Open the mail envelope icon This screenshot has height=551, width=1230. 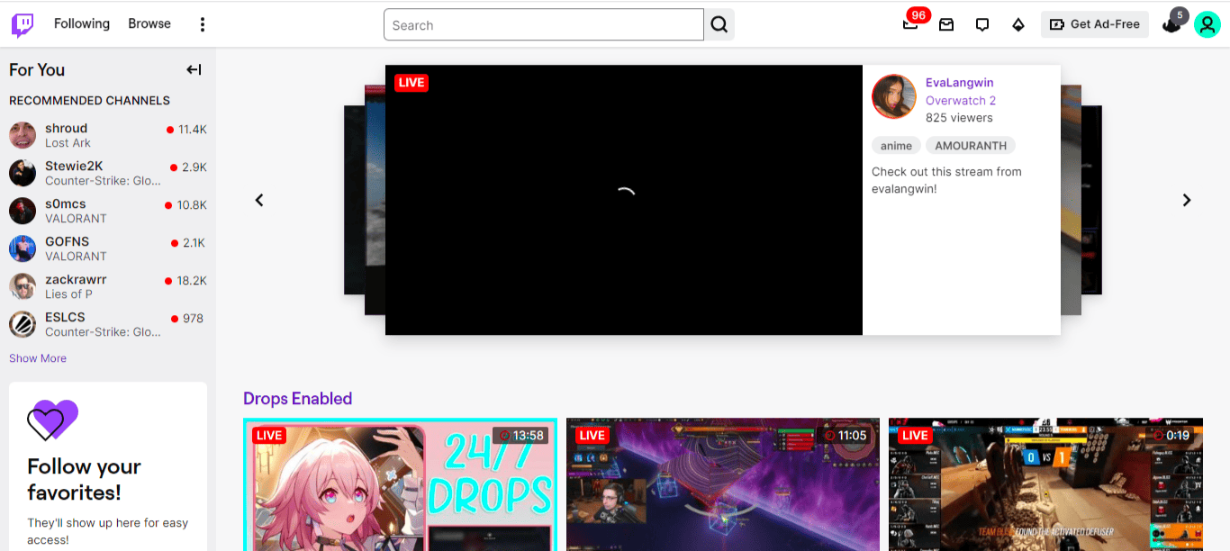[x=946, y=25]
